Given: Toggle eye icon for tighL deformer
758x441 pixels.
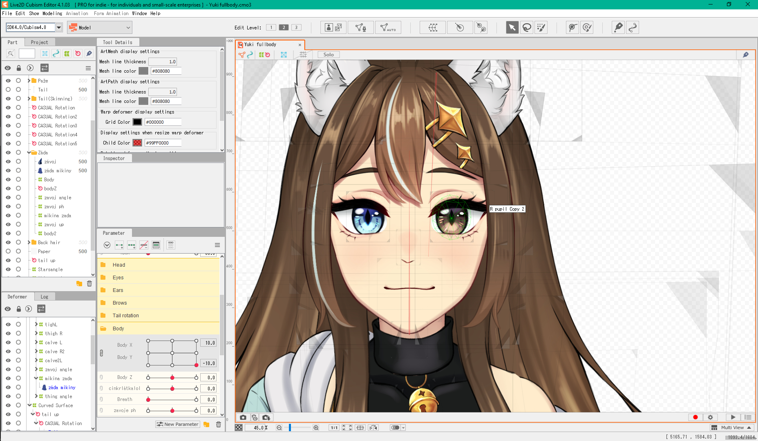Looking at the screenshot, I should (x=8, y=325).
